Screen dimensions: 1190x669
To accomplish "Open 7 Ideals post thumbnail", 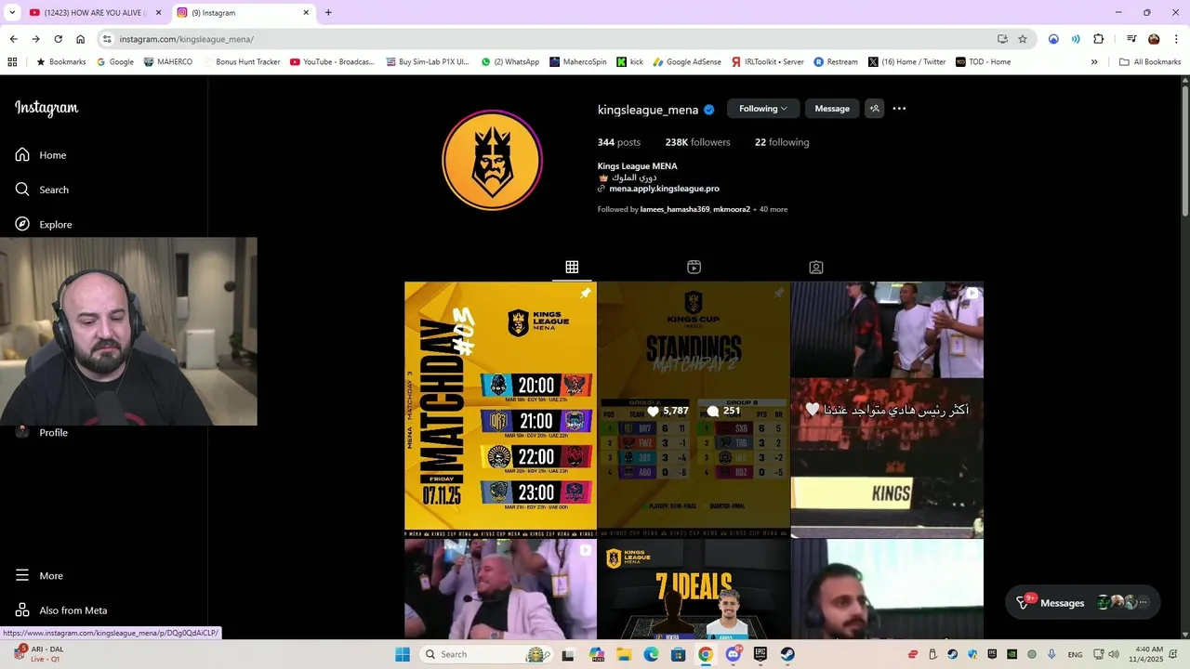I will (x=694, y=589).
